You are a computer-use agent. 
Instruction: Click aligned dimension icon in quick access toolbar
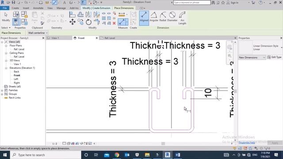click(x=54, y=3)
